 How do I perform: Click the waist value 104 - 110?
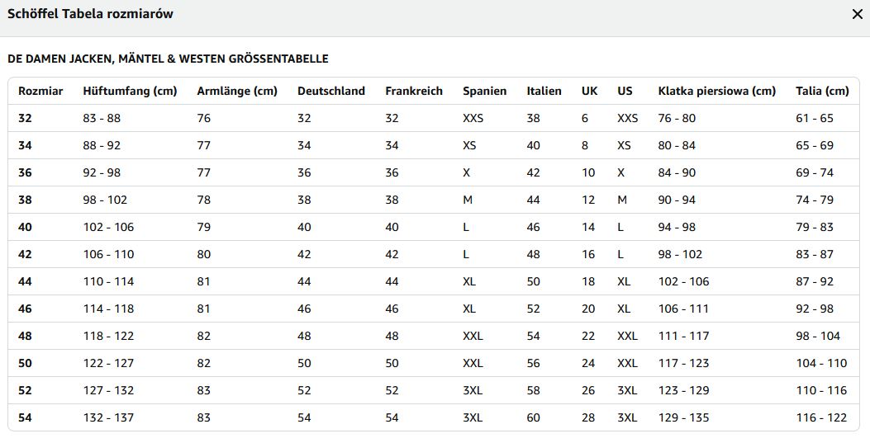[821, 363]
